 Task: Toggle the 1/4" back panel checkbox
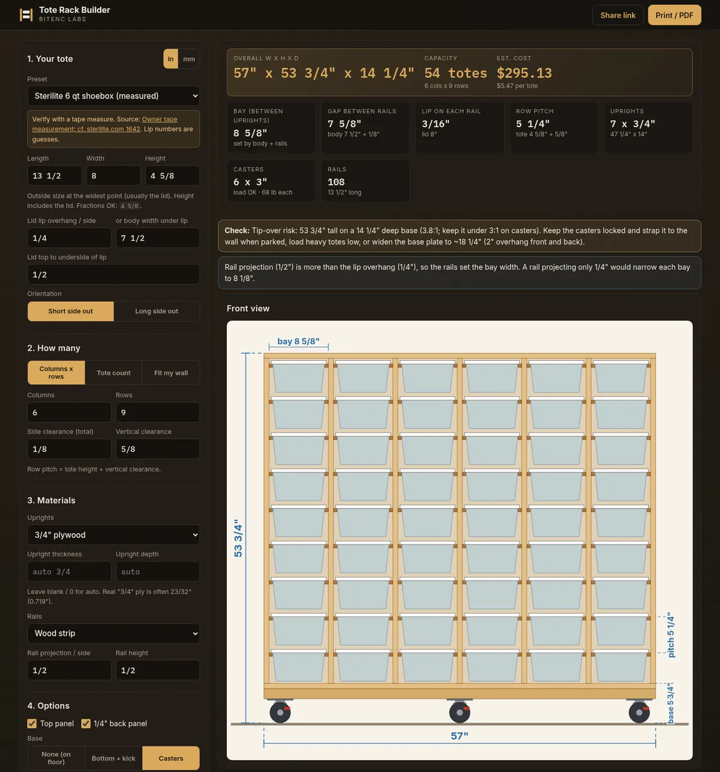point(86,723)
